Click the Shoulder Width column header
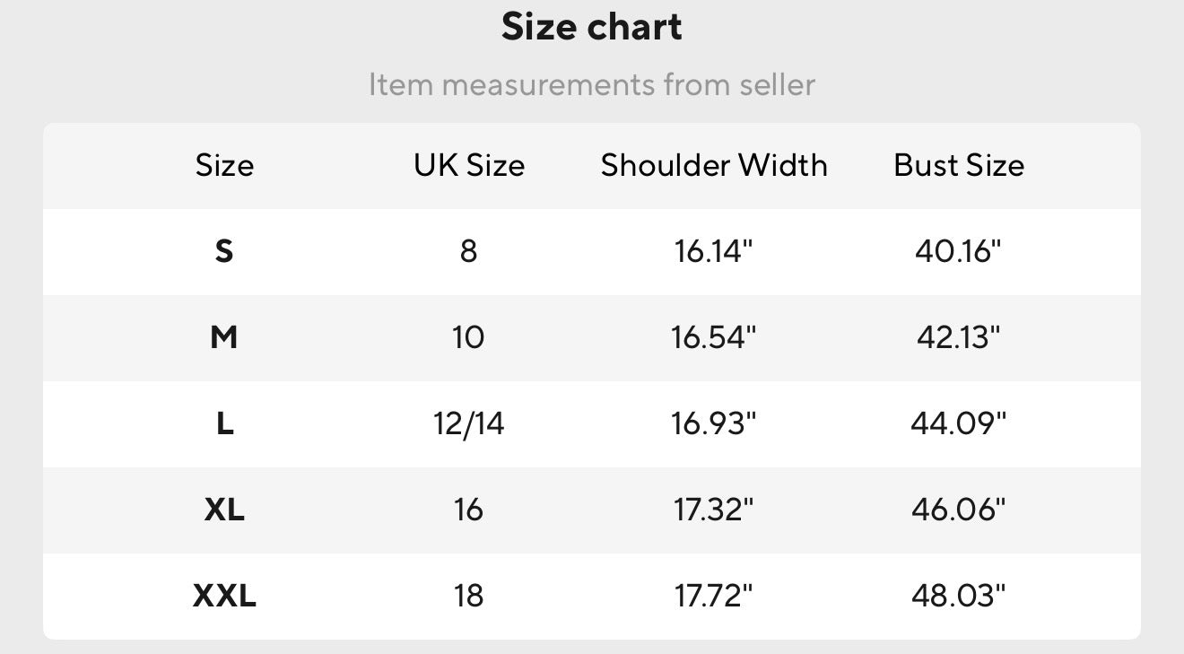 [x=714, y=165]
